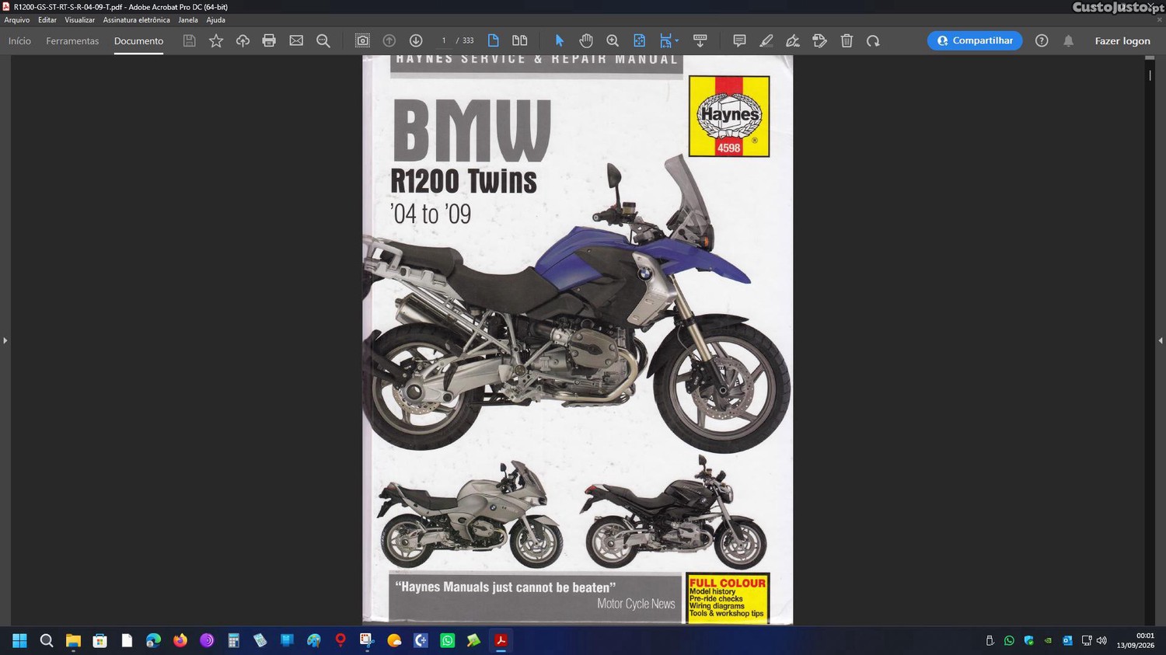
Task: Add the file to starred favorites
Action: pos(216,40)
